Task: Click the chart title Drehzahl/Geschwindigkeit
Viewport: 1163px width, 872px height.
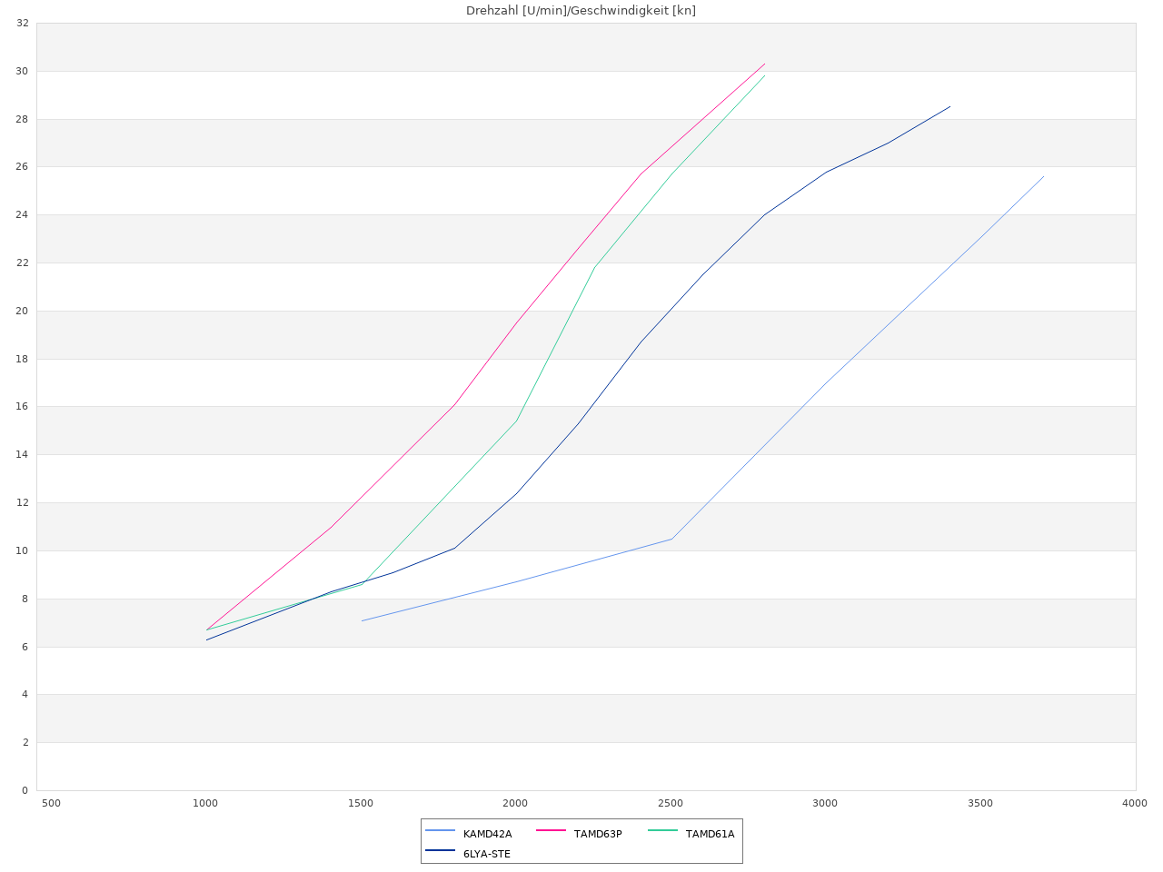Action: click(581, 11)
